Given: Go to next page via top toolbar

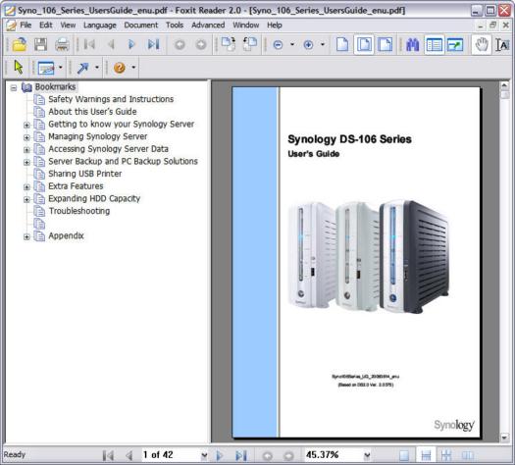Looking at the screenshot, I should 131,44.
